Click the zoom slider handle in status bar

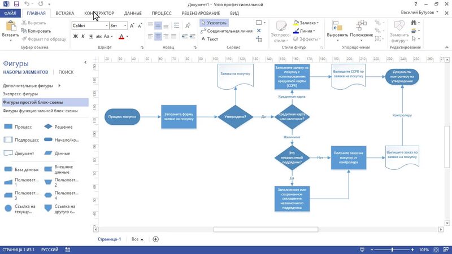tap(392, 249)
